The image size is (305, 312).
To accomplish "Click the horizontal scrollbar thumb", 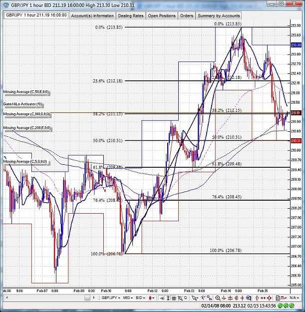I will pos(87,298).
